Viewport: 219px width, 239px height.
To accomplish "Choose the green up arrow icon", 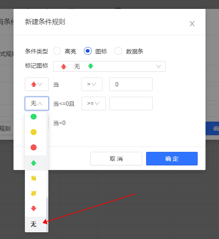I will point(34,163).
